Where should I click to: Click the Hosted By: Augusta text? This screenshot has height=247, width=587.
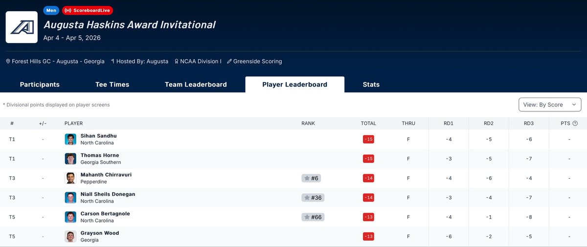(x=142, y=62)
